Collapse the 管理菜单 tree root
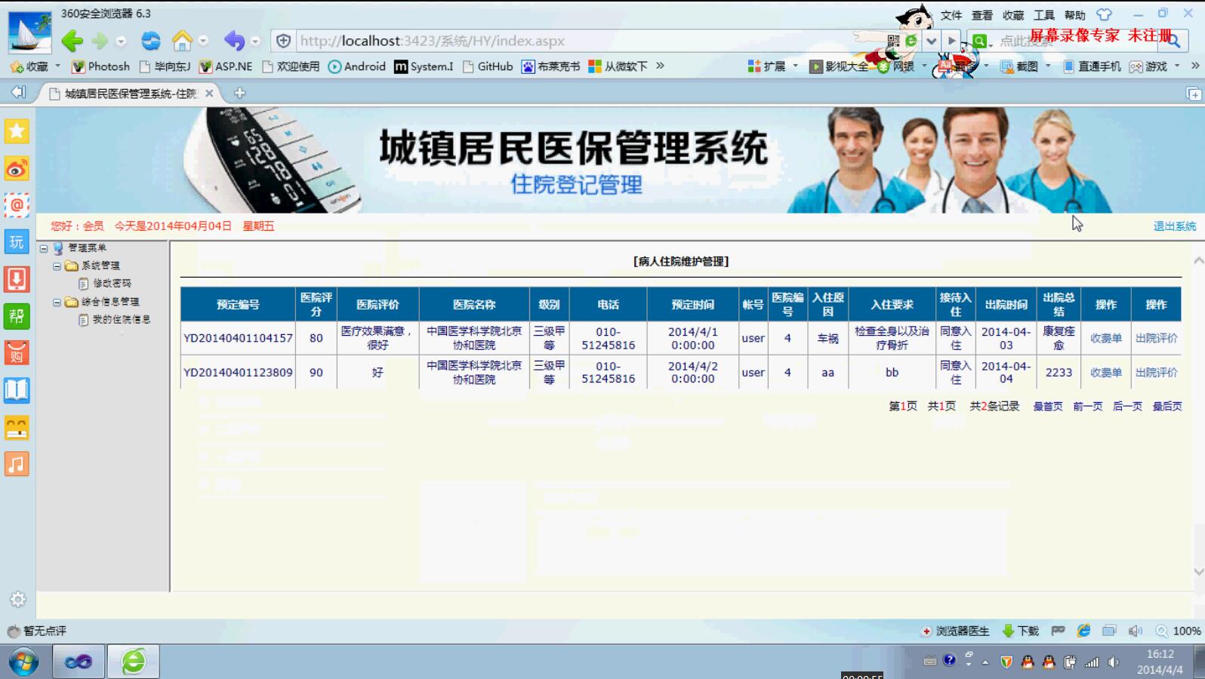This screenshot has height=679, width=1205. coord(44,248)
